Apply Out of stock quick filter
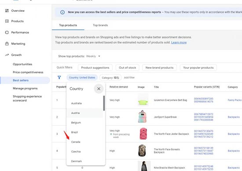The width and height of the screenshot is (242, 171). 128,68
